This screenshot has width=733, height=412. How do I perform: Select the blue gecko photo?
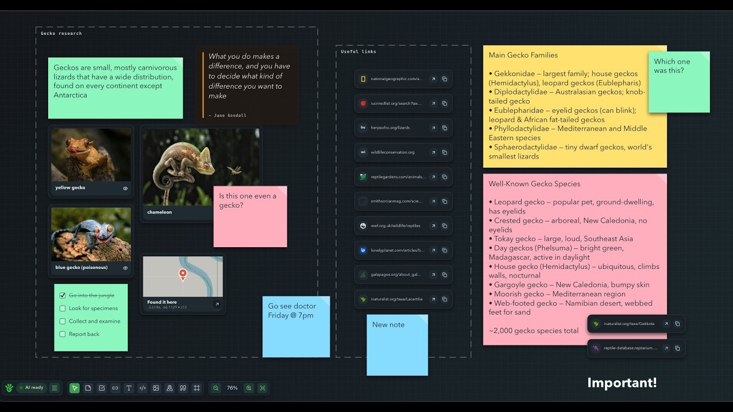(x=91, y=234)
